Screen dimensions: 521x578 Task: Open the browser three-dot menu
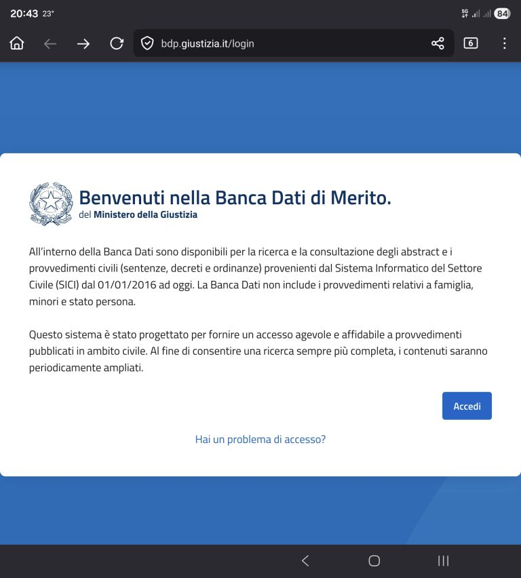[505, 43]
